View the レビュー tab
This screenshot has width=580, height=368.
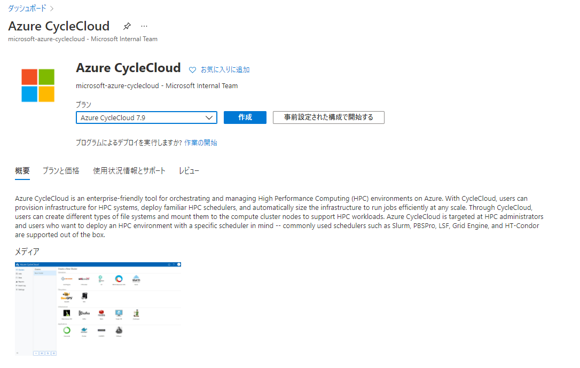(x=188, y=170)
